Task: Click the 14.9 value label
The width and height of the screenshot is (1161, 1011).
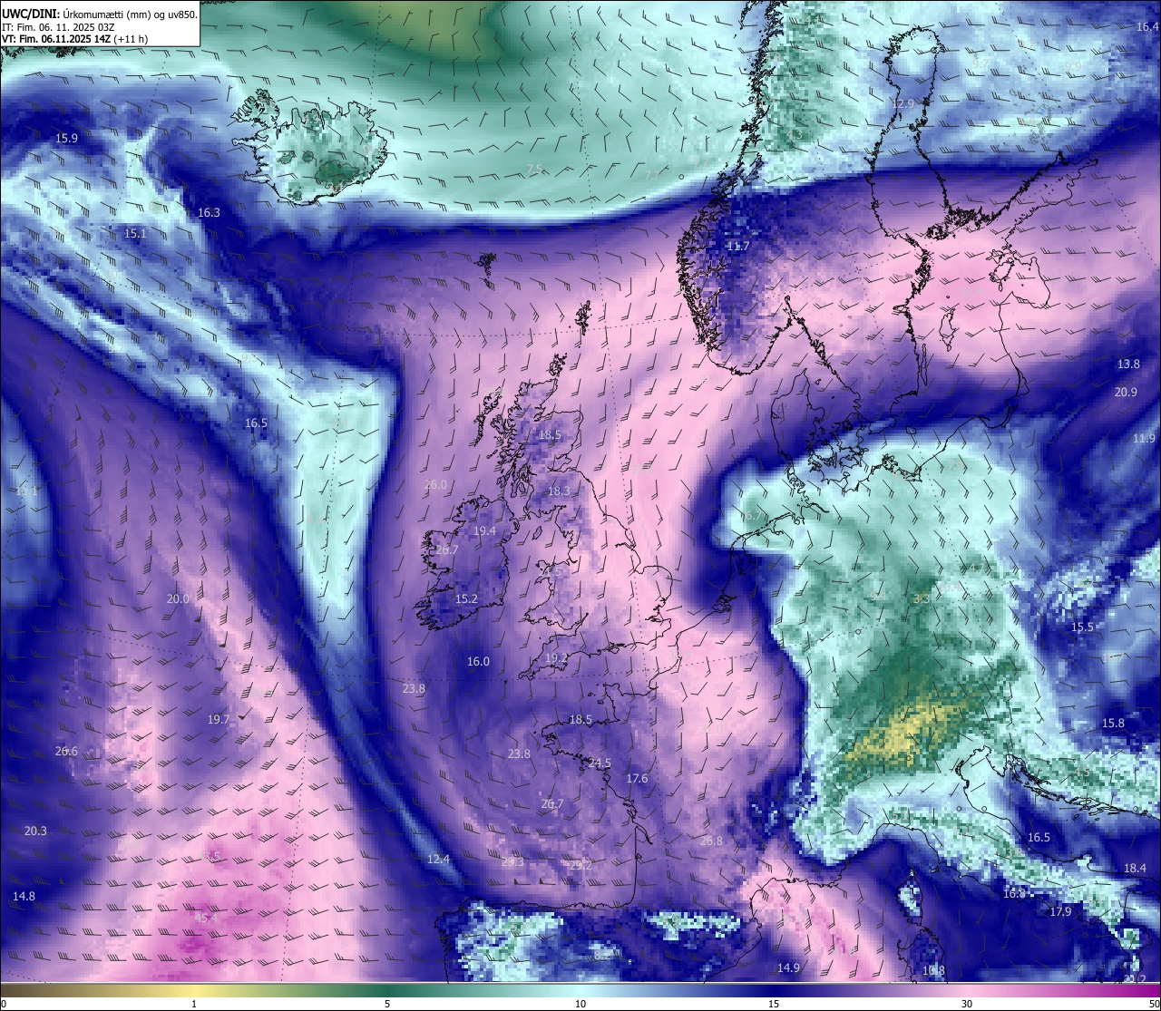Action: coord(788,968)
